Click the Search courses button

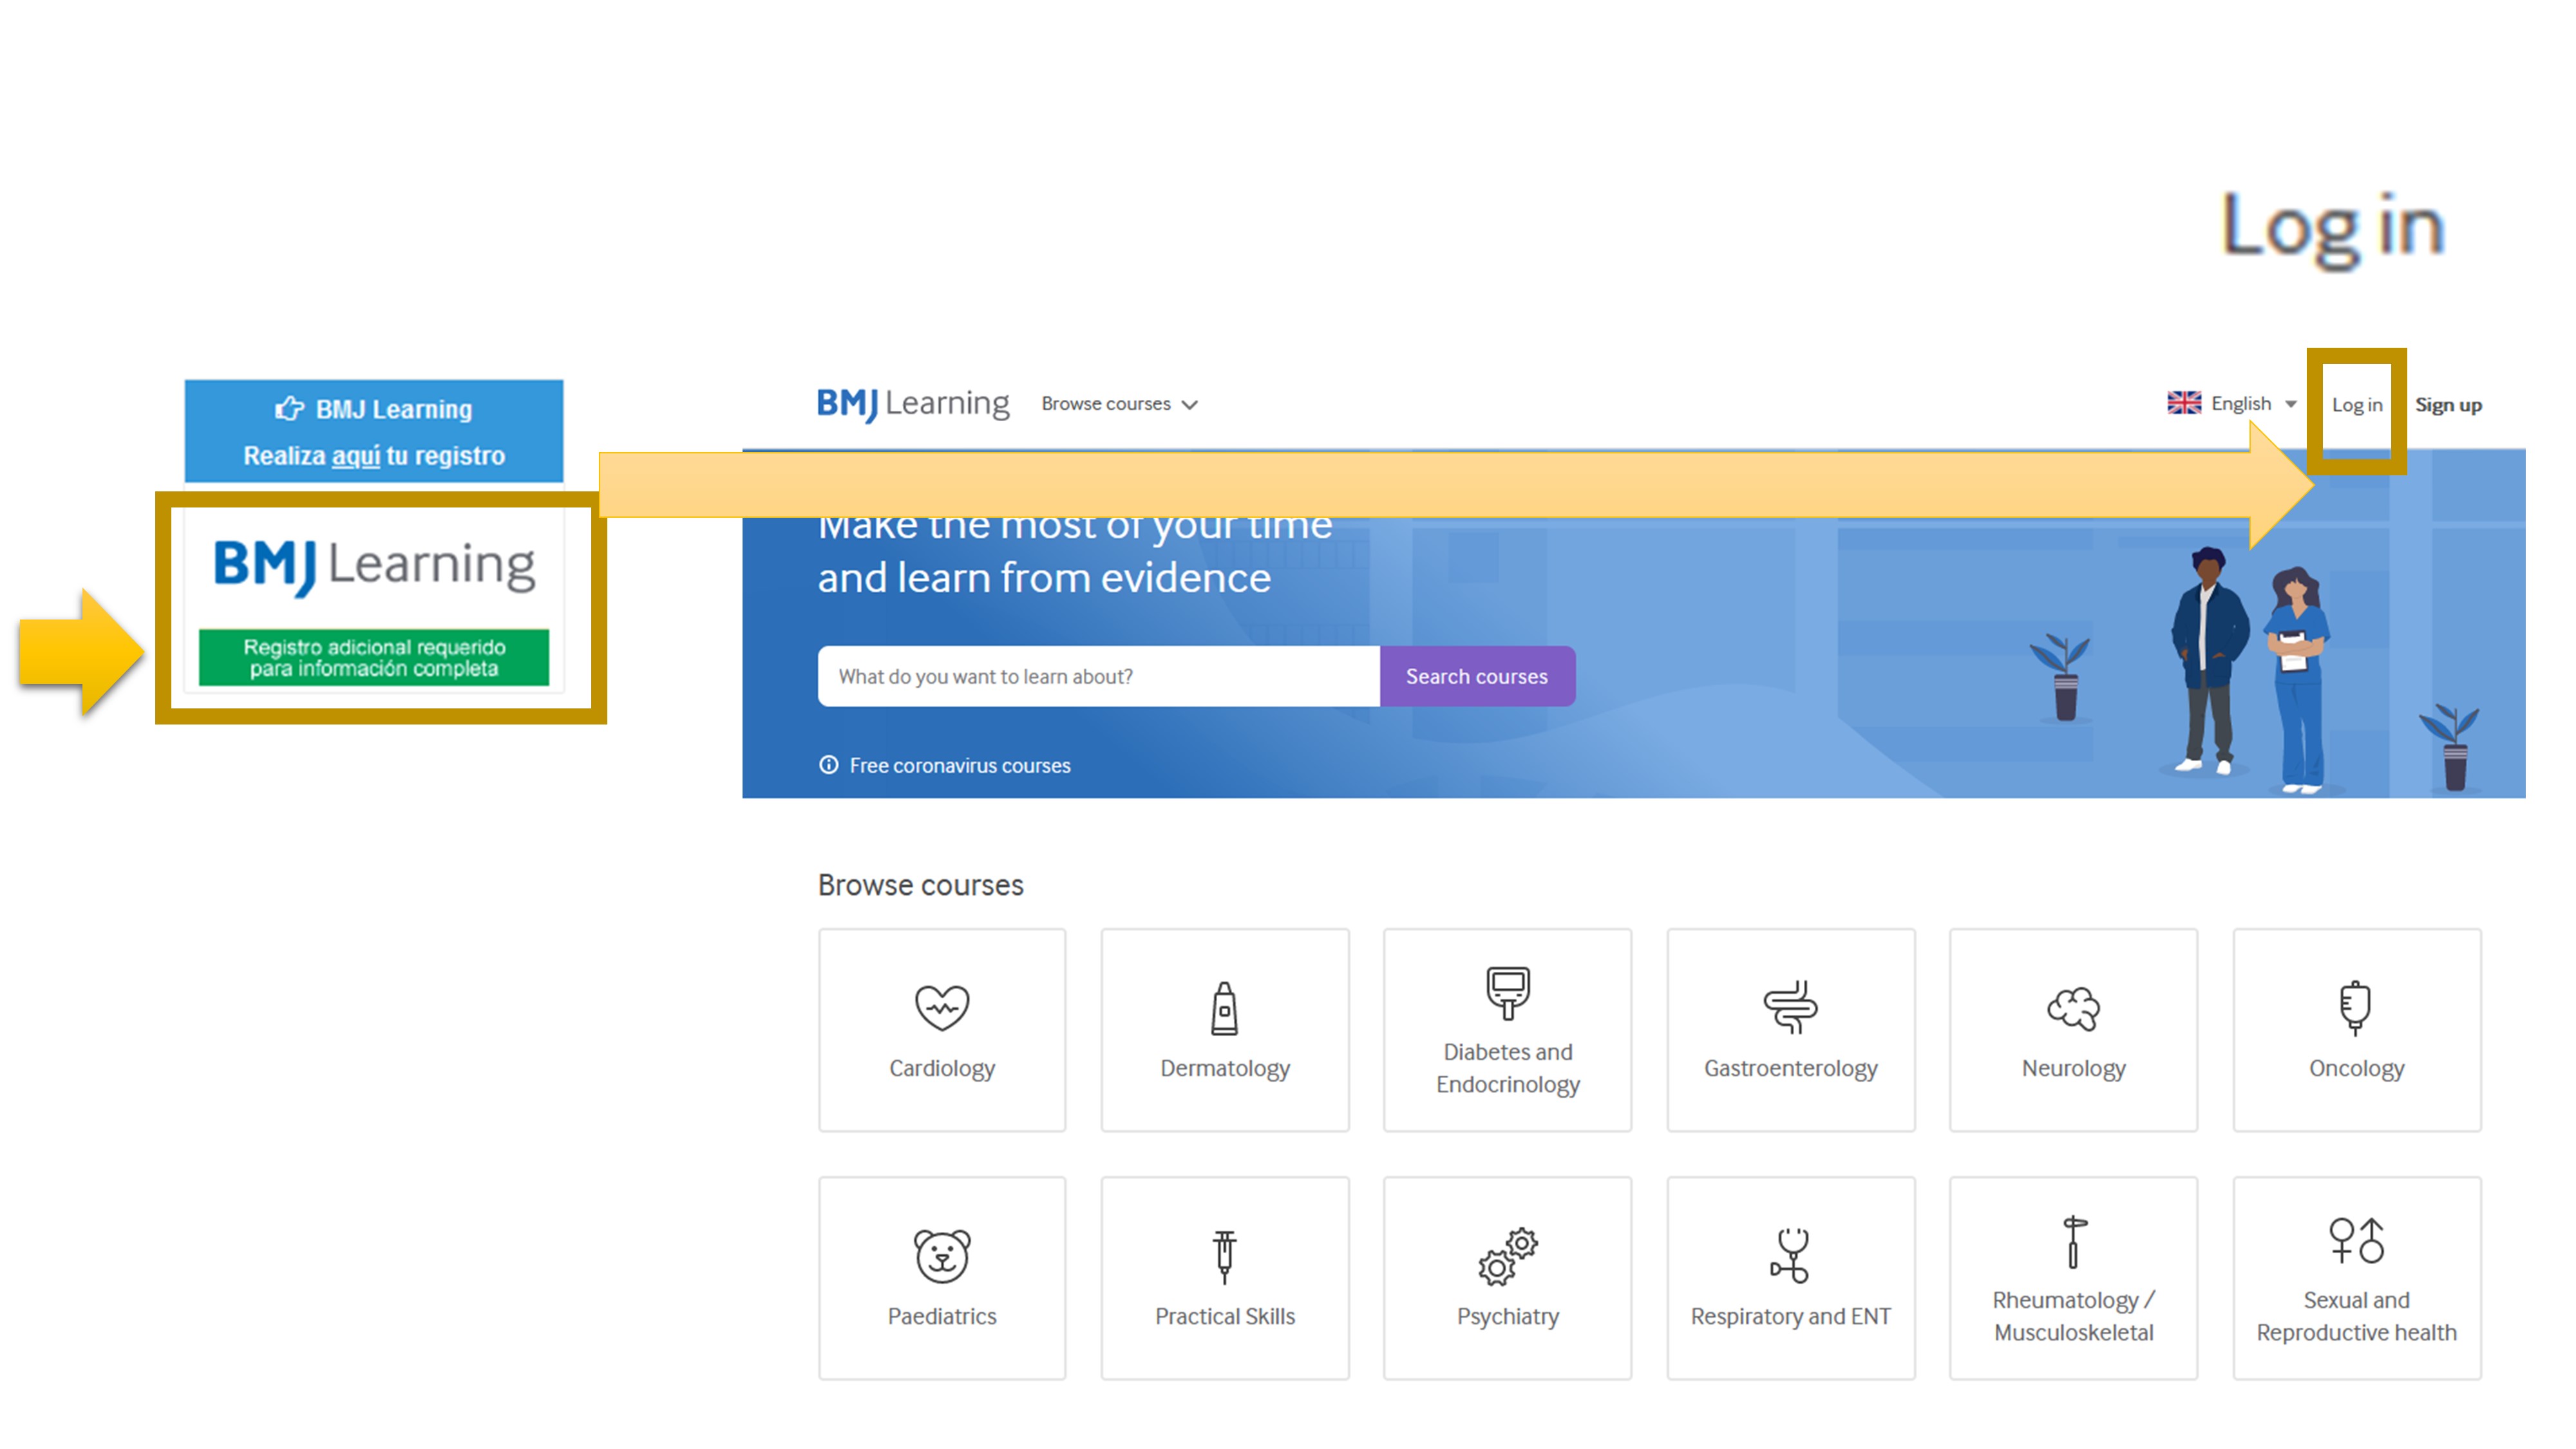click(1476, 676)
